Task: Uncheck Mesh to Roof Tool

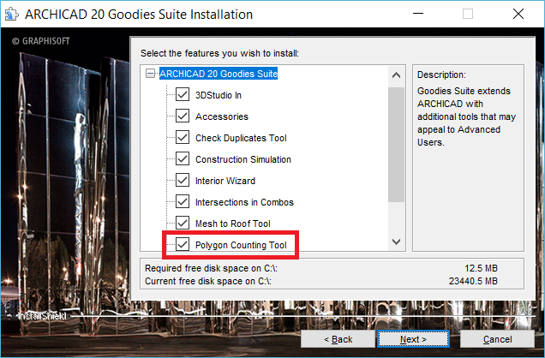Action: click(182, 223)
